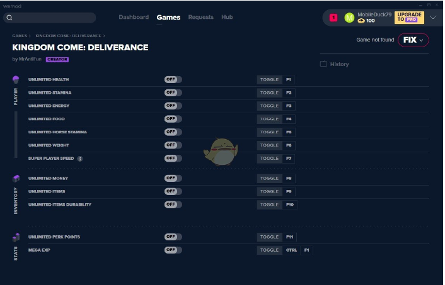Click Toggle hotkey button for Unlimited Health
This screenshot has width=445, height=285.
tap(270, 80)
